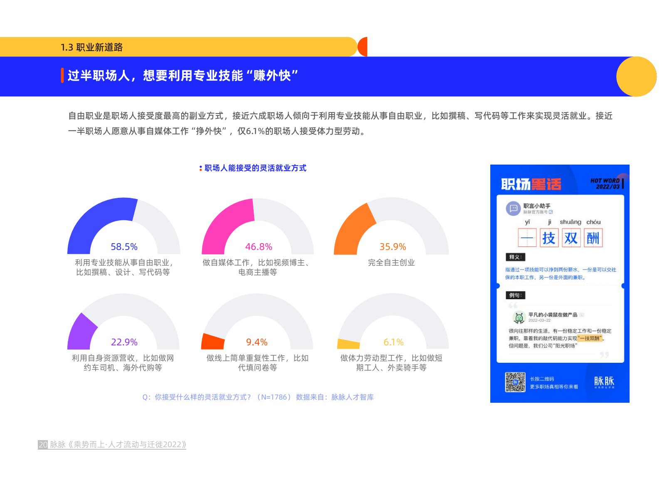The width and height of the screenshot is (672, 495).
Task: Click the yellow 6.1% gauge segment
Action: tap(348, 344)
